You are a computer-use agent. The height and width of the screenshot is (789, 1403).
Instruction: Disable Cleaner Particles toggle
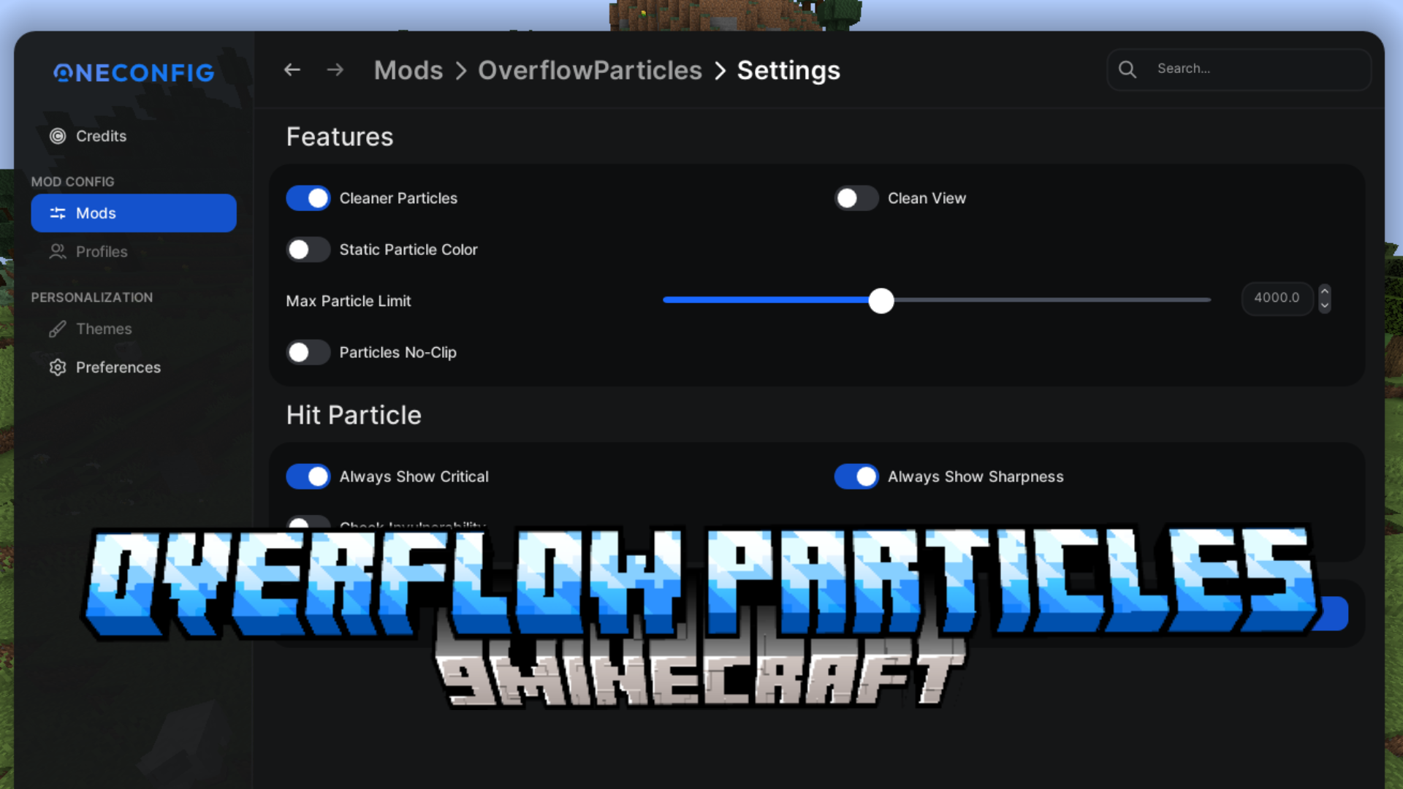coord(308,198)
